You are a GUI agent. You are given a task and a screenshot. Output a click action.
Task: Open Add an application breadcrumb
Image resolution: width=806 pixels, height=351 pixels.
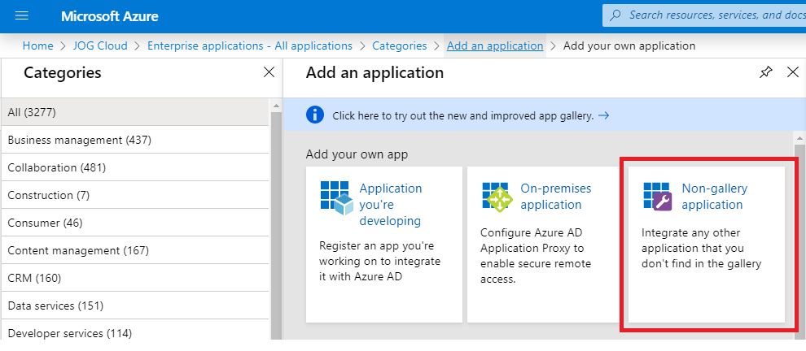(x=495, y=45)
